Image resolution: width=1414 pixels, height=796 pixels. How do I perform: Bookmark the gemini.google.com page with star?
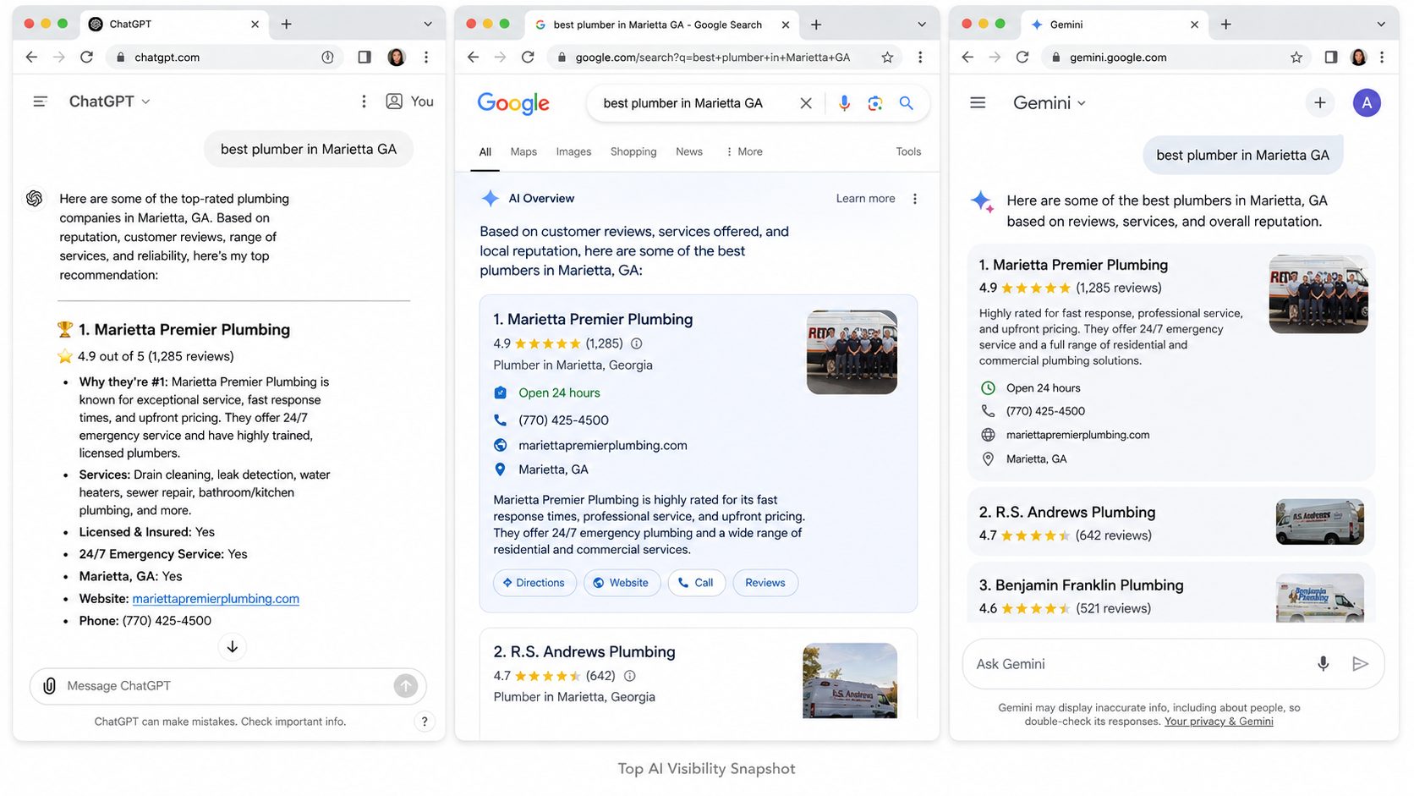coord(1296,58)
